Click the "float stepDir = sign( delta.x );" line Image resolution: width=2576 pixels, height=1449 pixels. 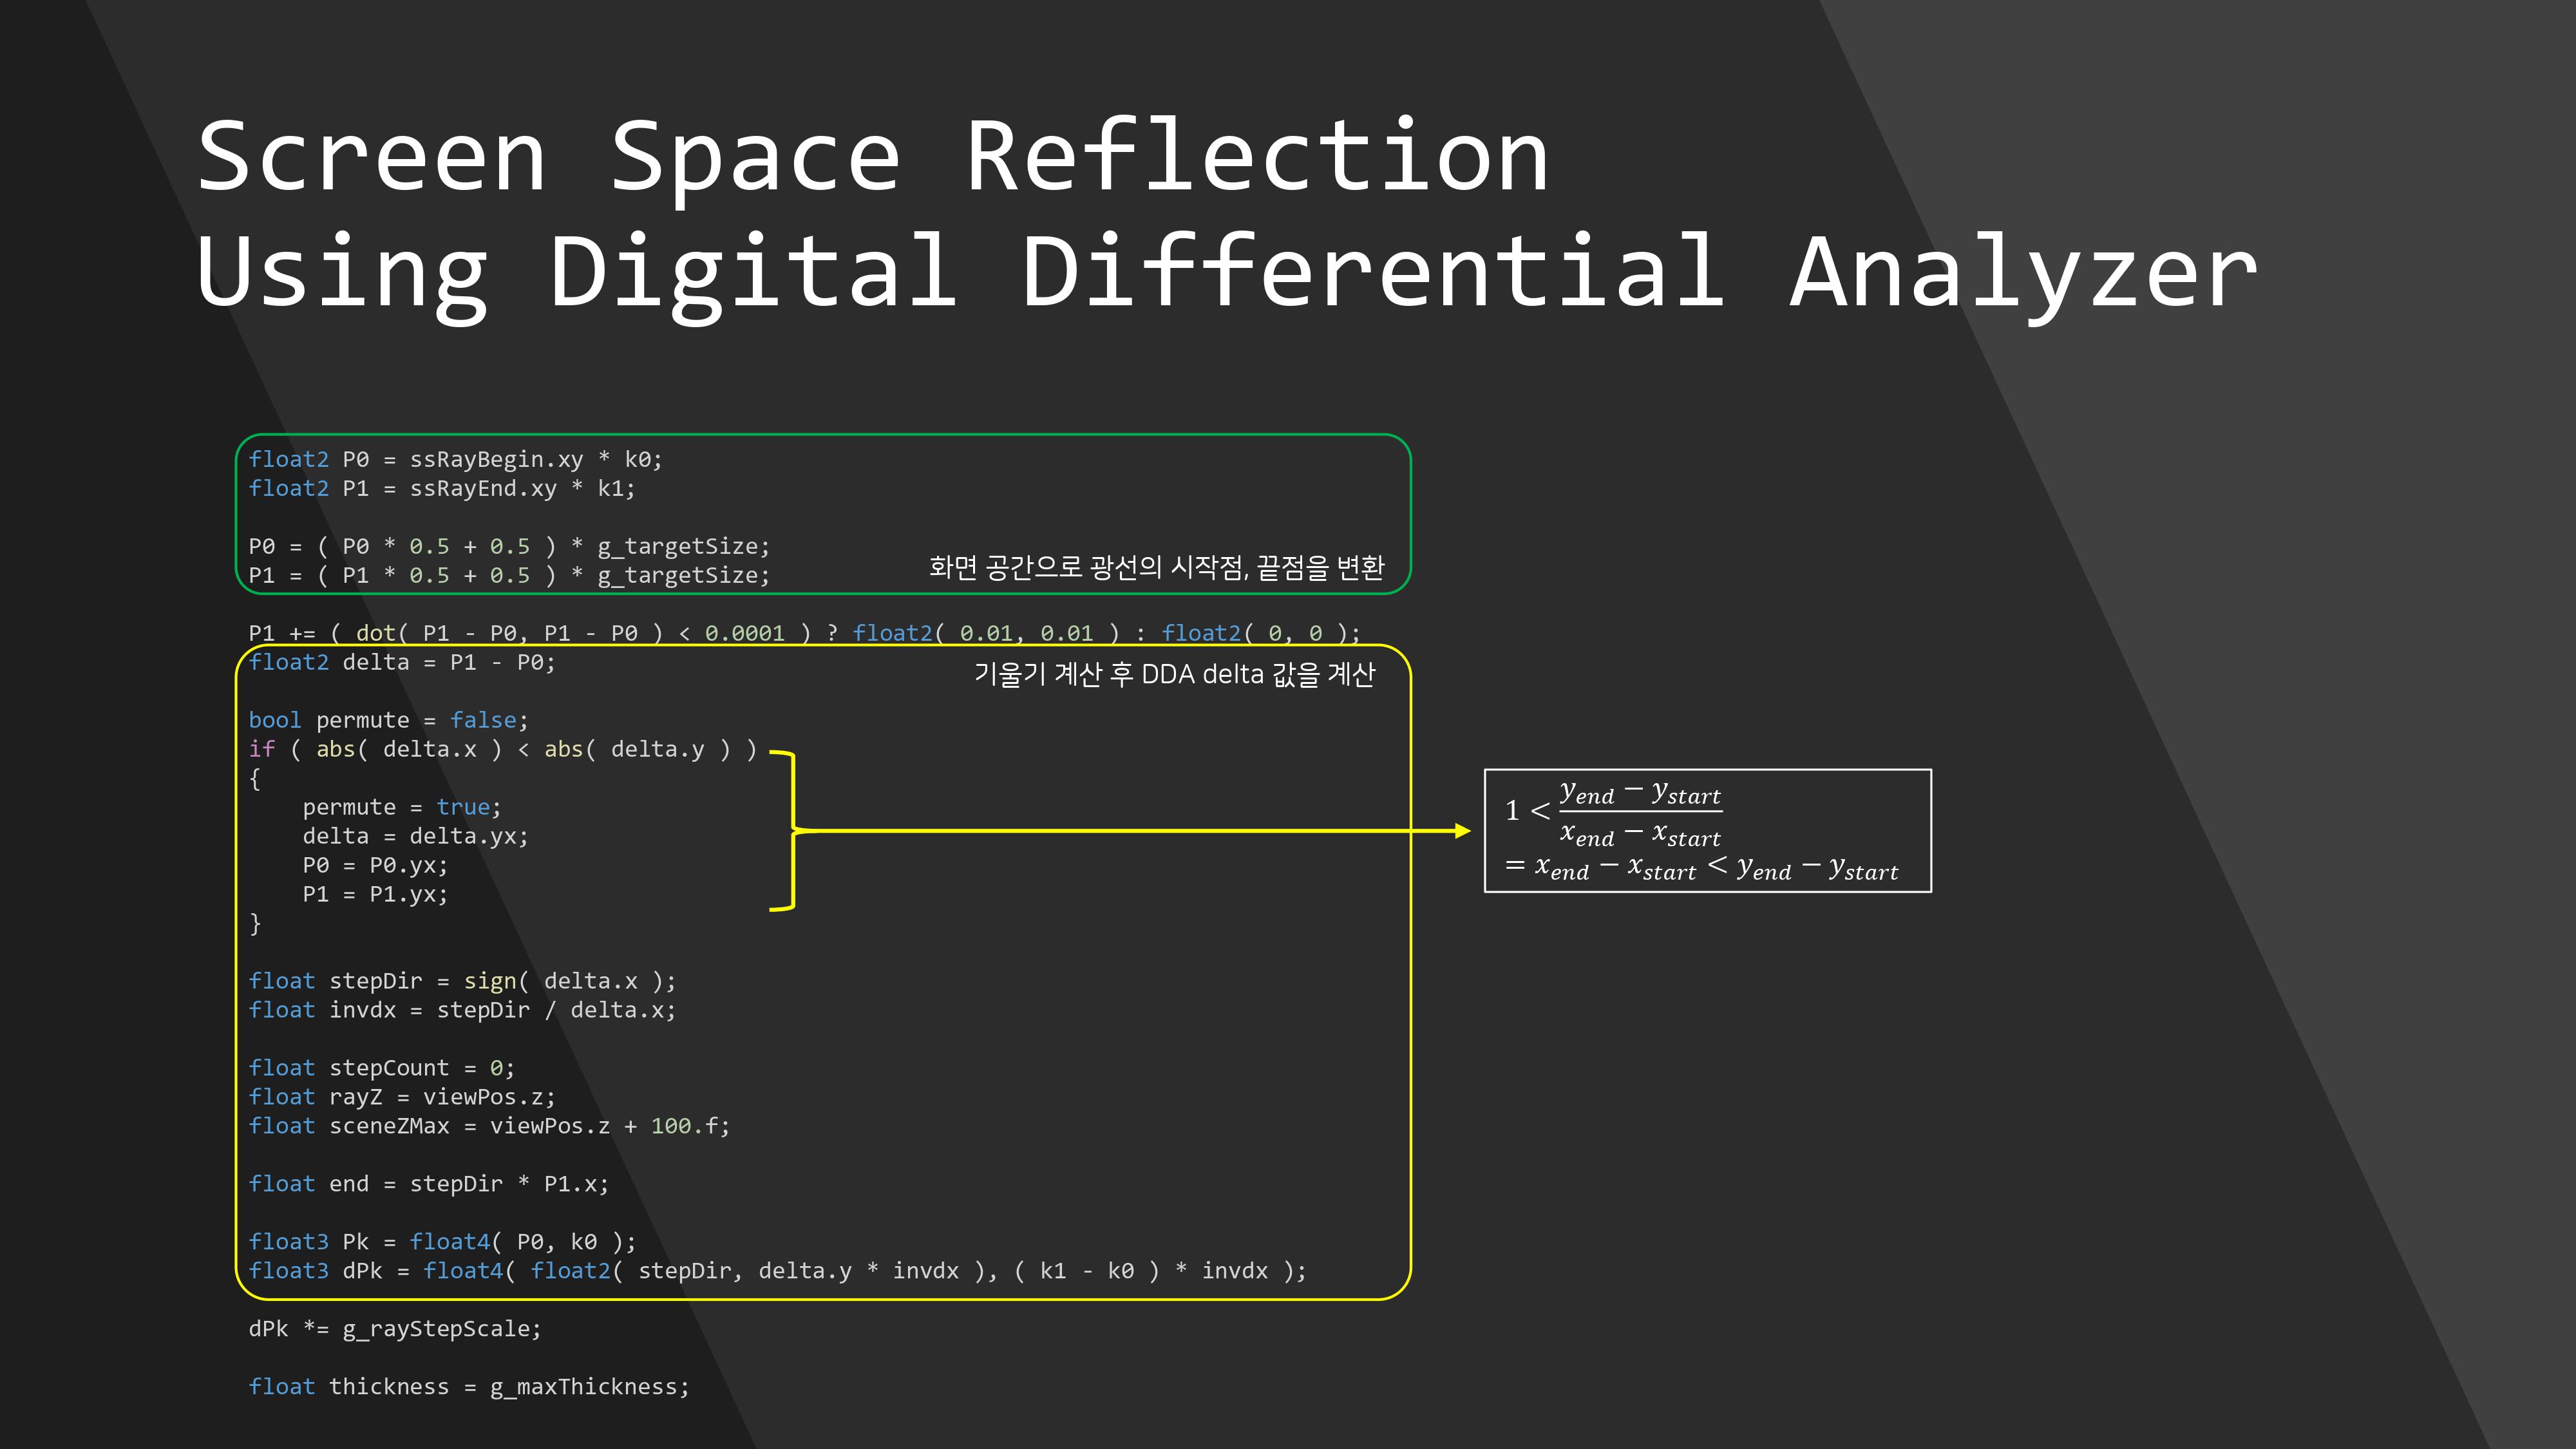click(462, 981)
